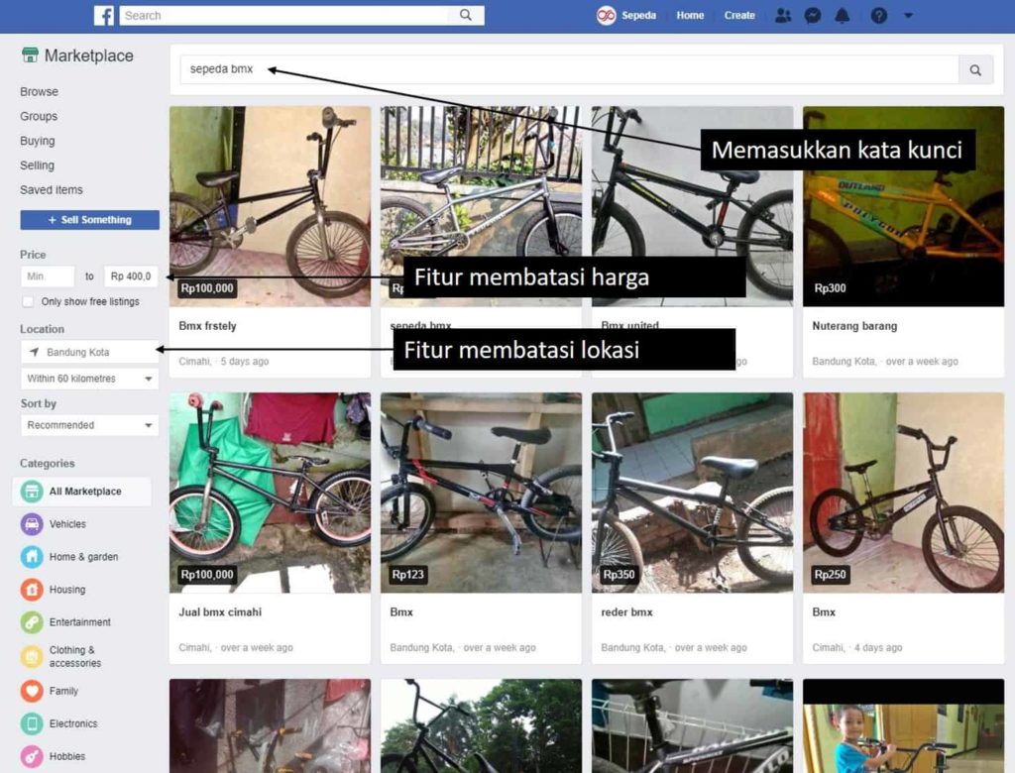1015x773 pixels.
Task: Open the Jual bmx cimahi listing photo
Action: pyautogui.click(x=270, y=492)
